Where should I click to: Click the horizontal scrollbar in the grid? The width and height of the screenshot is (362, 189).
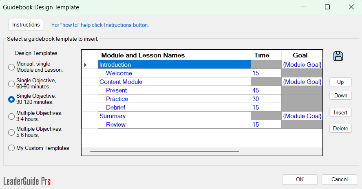[165, 152]
